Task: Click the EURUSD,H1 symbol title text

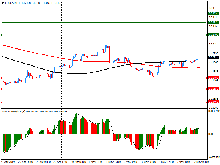Action: 12,3
